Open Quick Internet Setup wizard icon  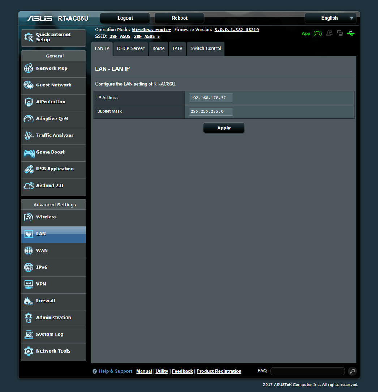tap(29, 37)
